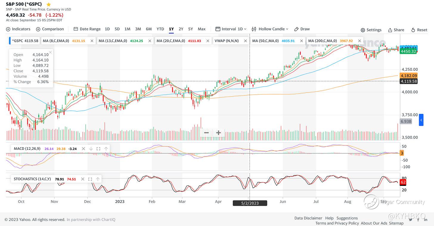
Task: Click the MA (50,C,MA,0) indicator label
Action: coord(265,41)
